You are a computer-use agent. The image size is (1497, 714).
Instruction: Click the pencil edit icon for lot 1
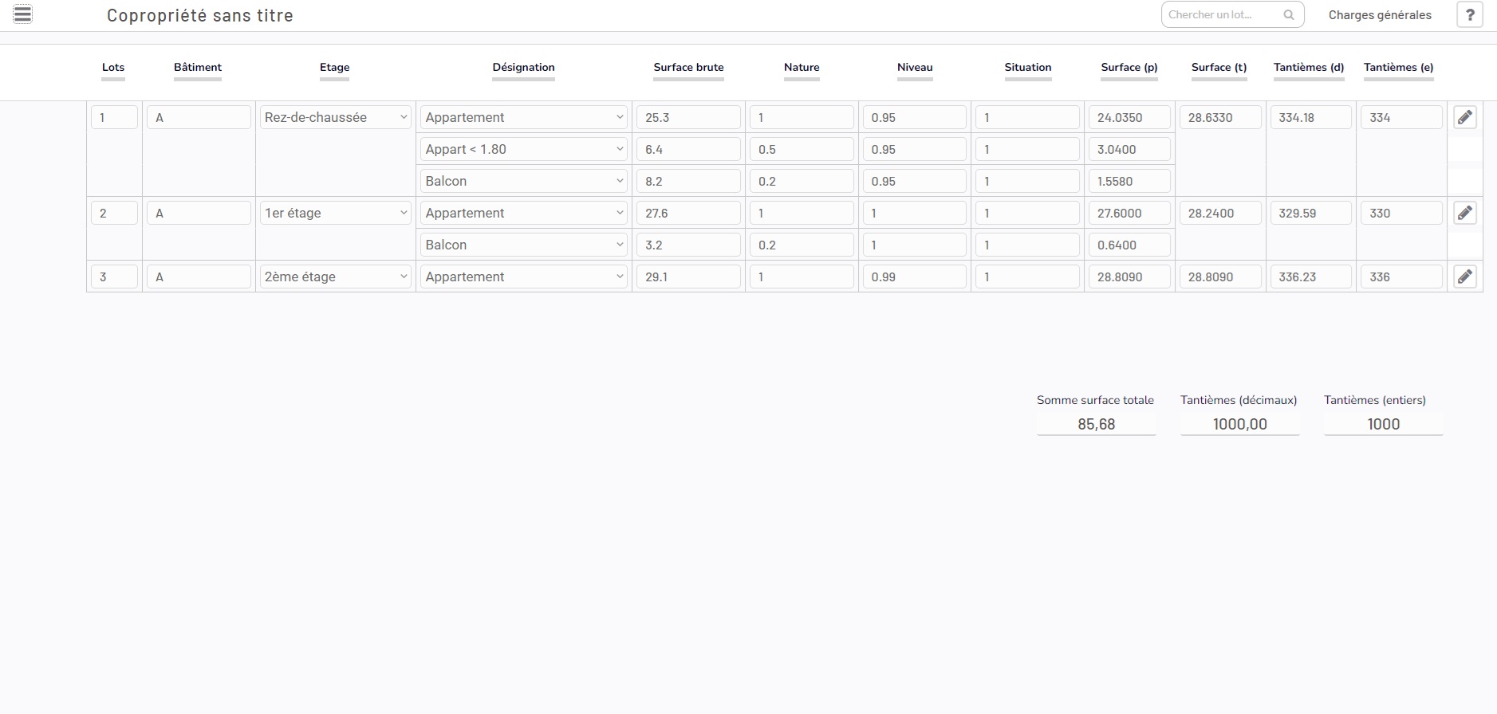coord(1464,118)
